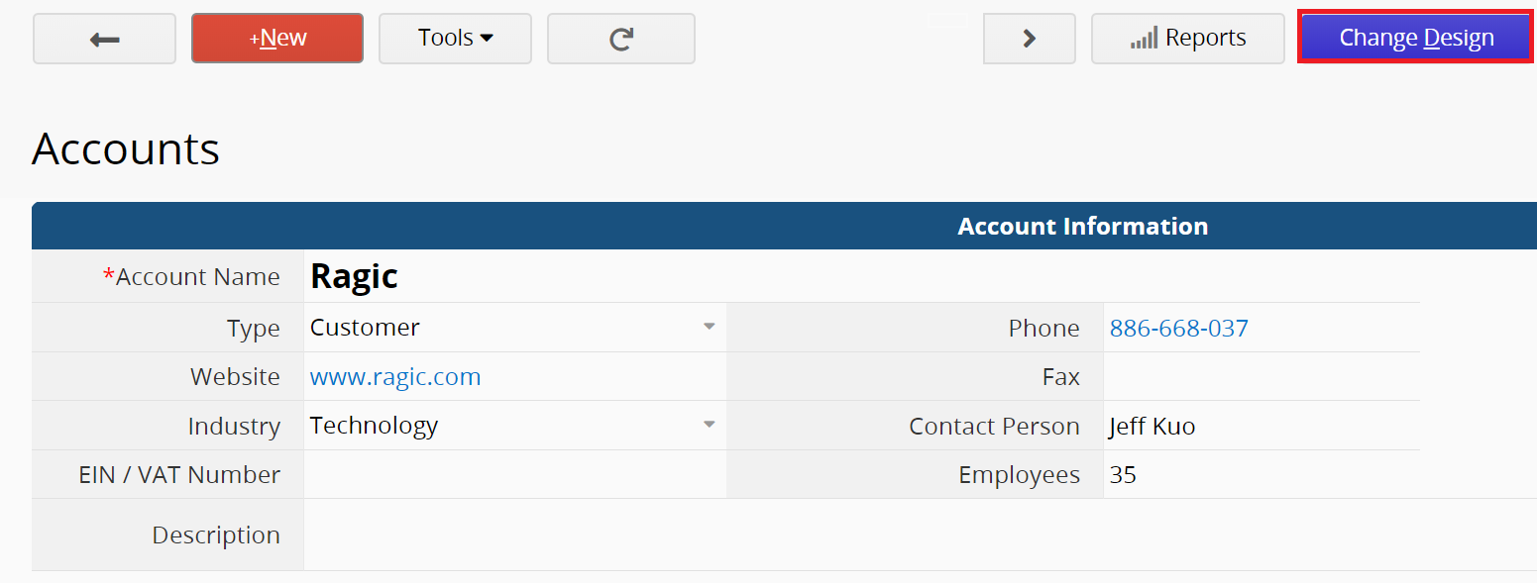The image size is (1537, 583).
Task: Open Reports with the bar chart icon
Action: coord(1187,39)
